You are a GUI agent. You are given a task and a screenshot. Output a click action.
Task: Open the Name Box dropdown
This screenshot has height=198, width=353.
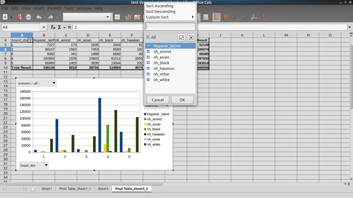click(x=43, y=27)
